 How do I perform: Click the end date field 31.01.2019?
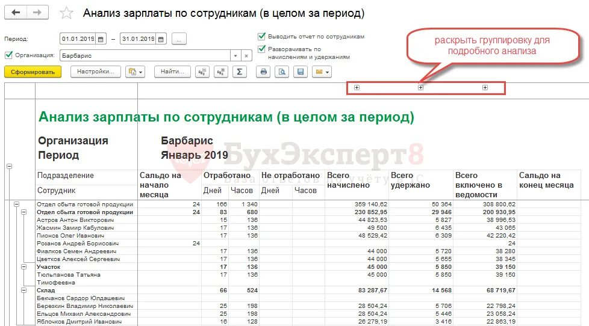coord(139,39)
